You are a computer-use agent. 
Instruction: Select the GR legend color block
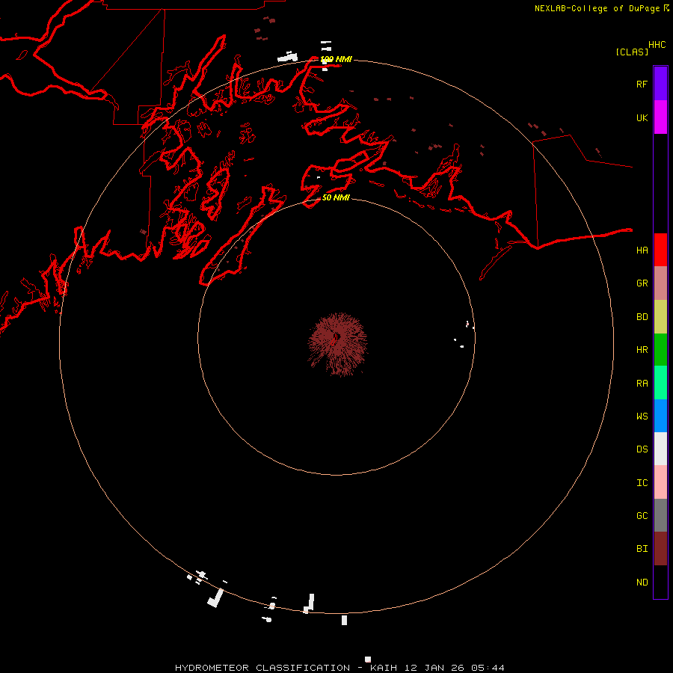660,283
